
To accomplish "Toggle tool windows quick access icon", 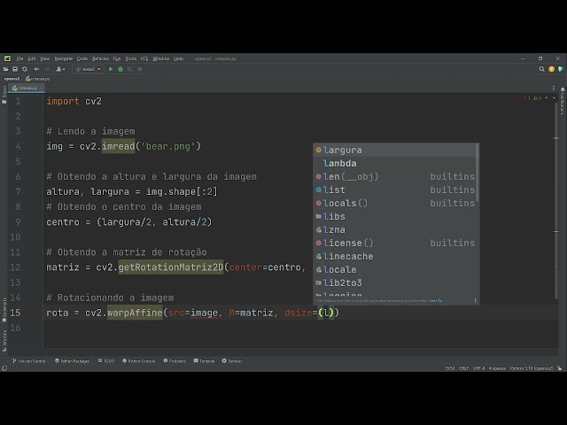I will [4, 368].
